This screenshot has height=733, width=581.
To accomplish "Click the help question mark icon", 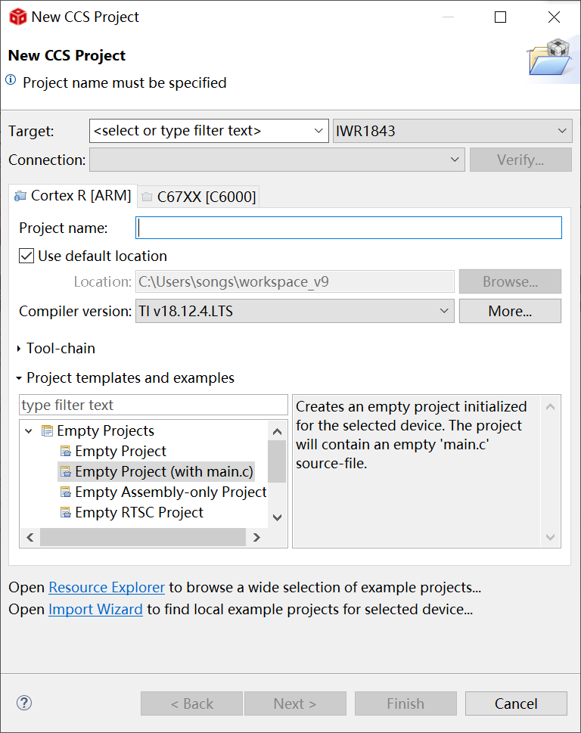I will click(x=24, y=703).
